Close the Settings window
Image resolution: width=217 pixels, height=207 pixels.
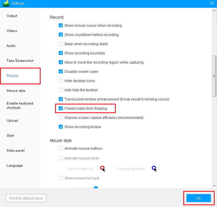click(212, 3)
